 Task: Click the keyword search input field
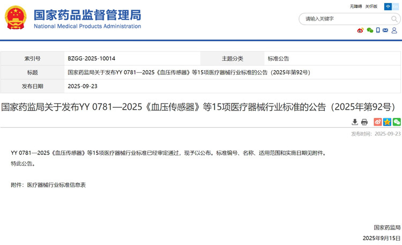point(343,19)
